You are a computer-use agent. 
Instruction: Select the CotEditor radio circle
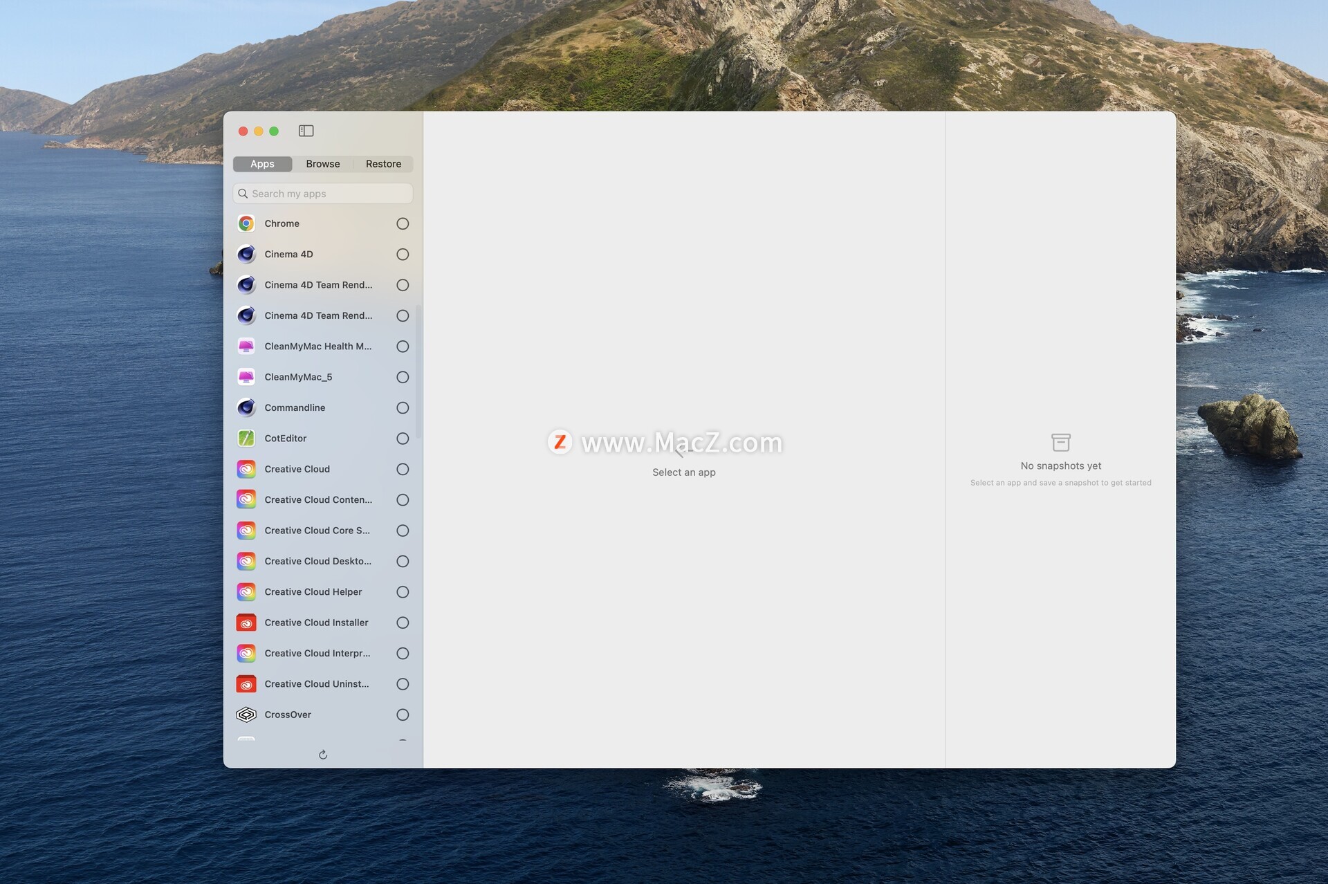(x=403, y=438)
